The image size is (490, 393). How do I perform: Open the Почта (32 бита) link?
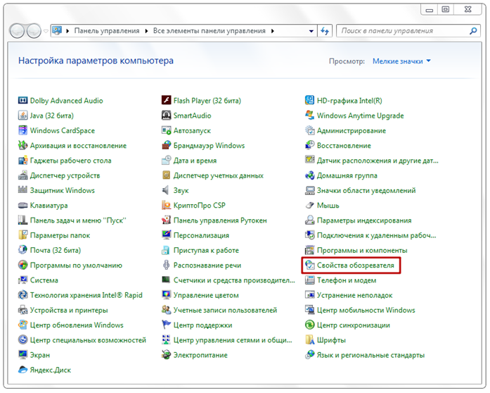[56, 250]
